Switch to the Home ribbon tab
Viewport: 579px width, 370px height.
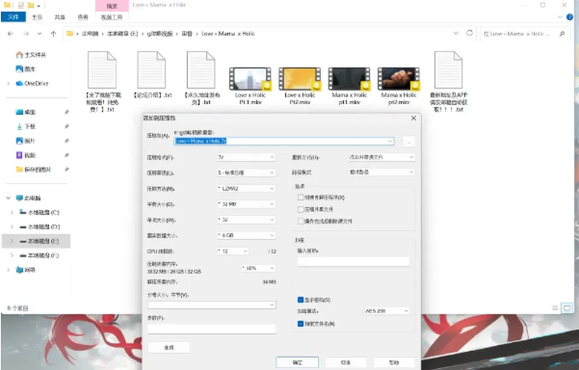pyautogui.click(x=37, y=17)
